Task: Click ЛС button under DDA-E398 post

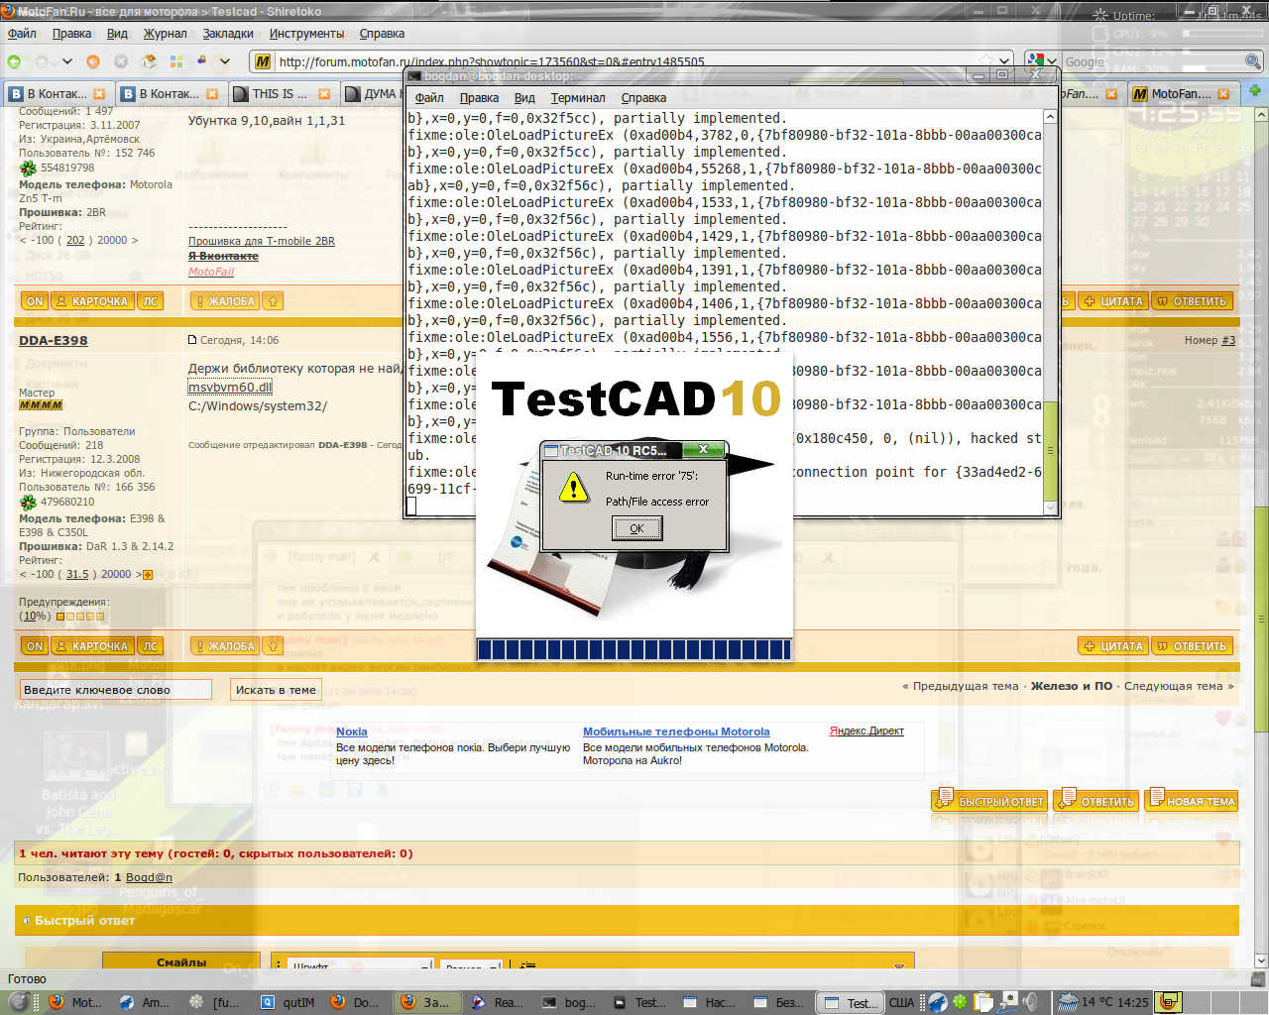Action: pyautogui.click(x=150, y=646)
